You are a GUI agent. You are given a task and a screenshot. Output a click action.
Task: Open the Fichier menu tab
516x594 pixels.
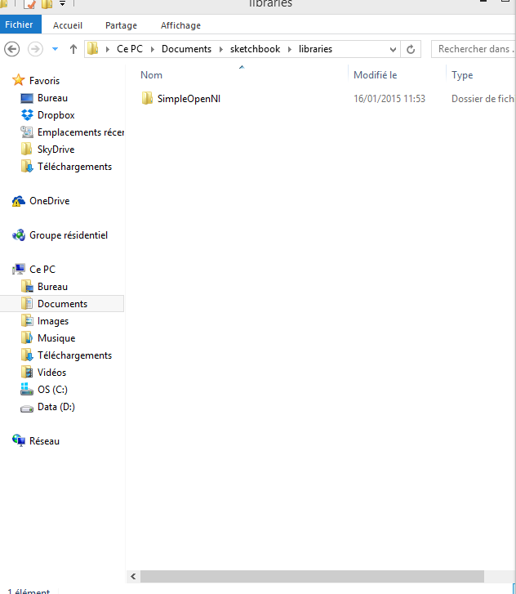[x=19, y=25]
